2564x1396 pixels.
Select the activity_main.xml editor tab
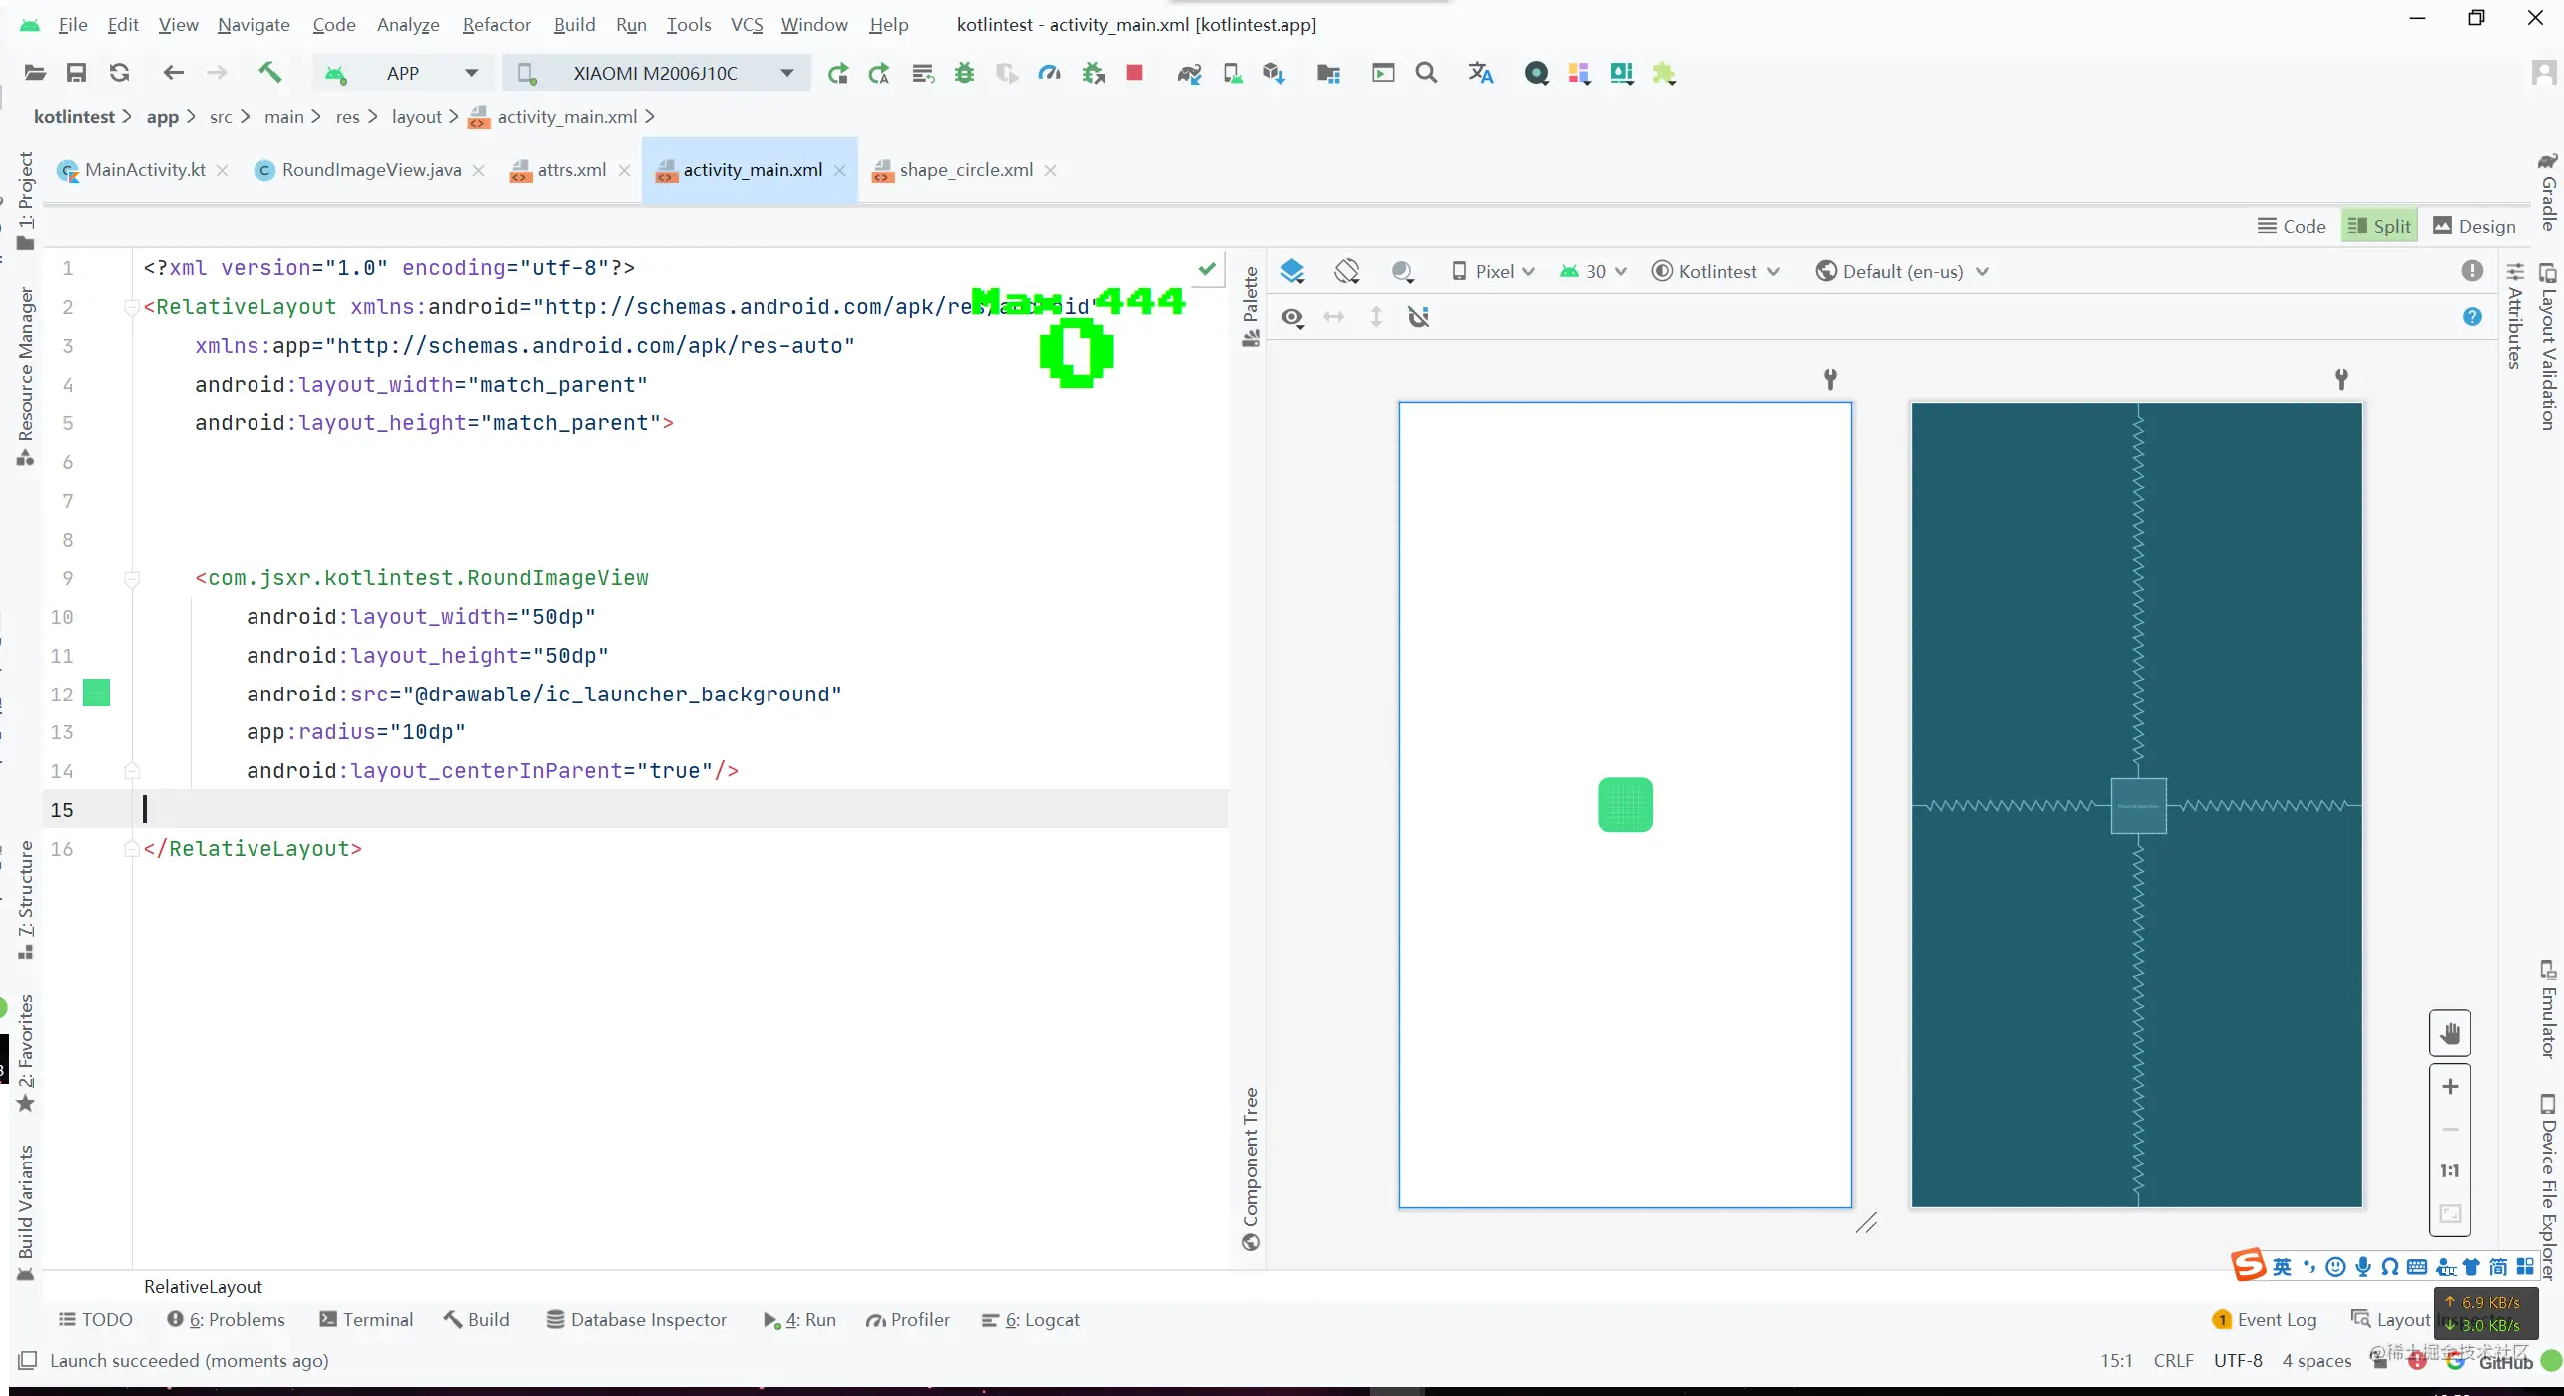tap(753, 169)
